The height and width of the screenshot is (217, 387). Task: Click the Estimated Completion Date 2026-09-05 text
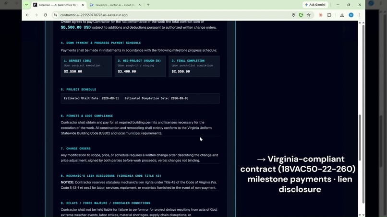point(156,98)
